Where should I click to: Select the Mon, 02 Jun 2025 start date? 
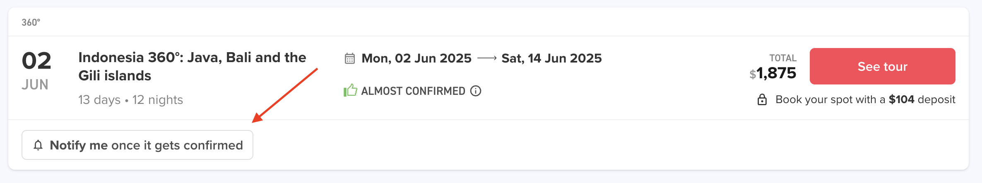coord(416,58)
